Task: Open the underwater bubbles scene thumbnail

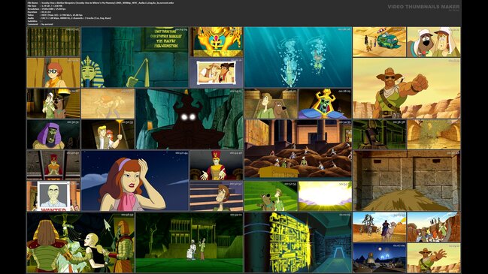Action: coord(298,57)
